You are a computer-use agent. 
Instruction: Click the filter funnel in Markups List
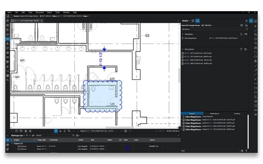(x=27, y=135)
